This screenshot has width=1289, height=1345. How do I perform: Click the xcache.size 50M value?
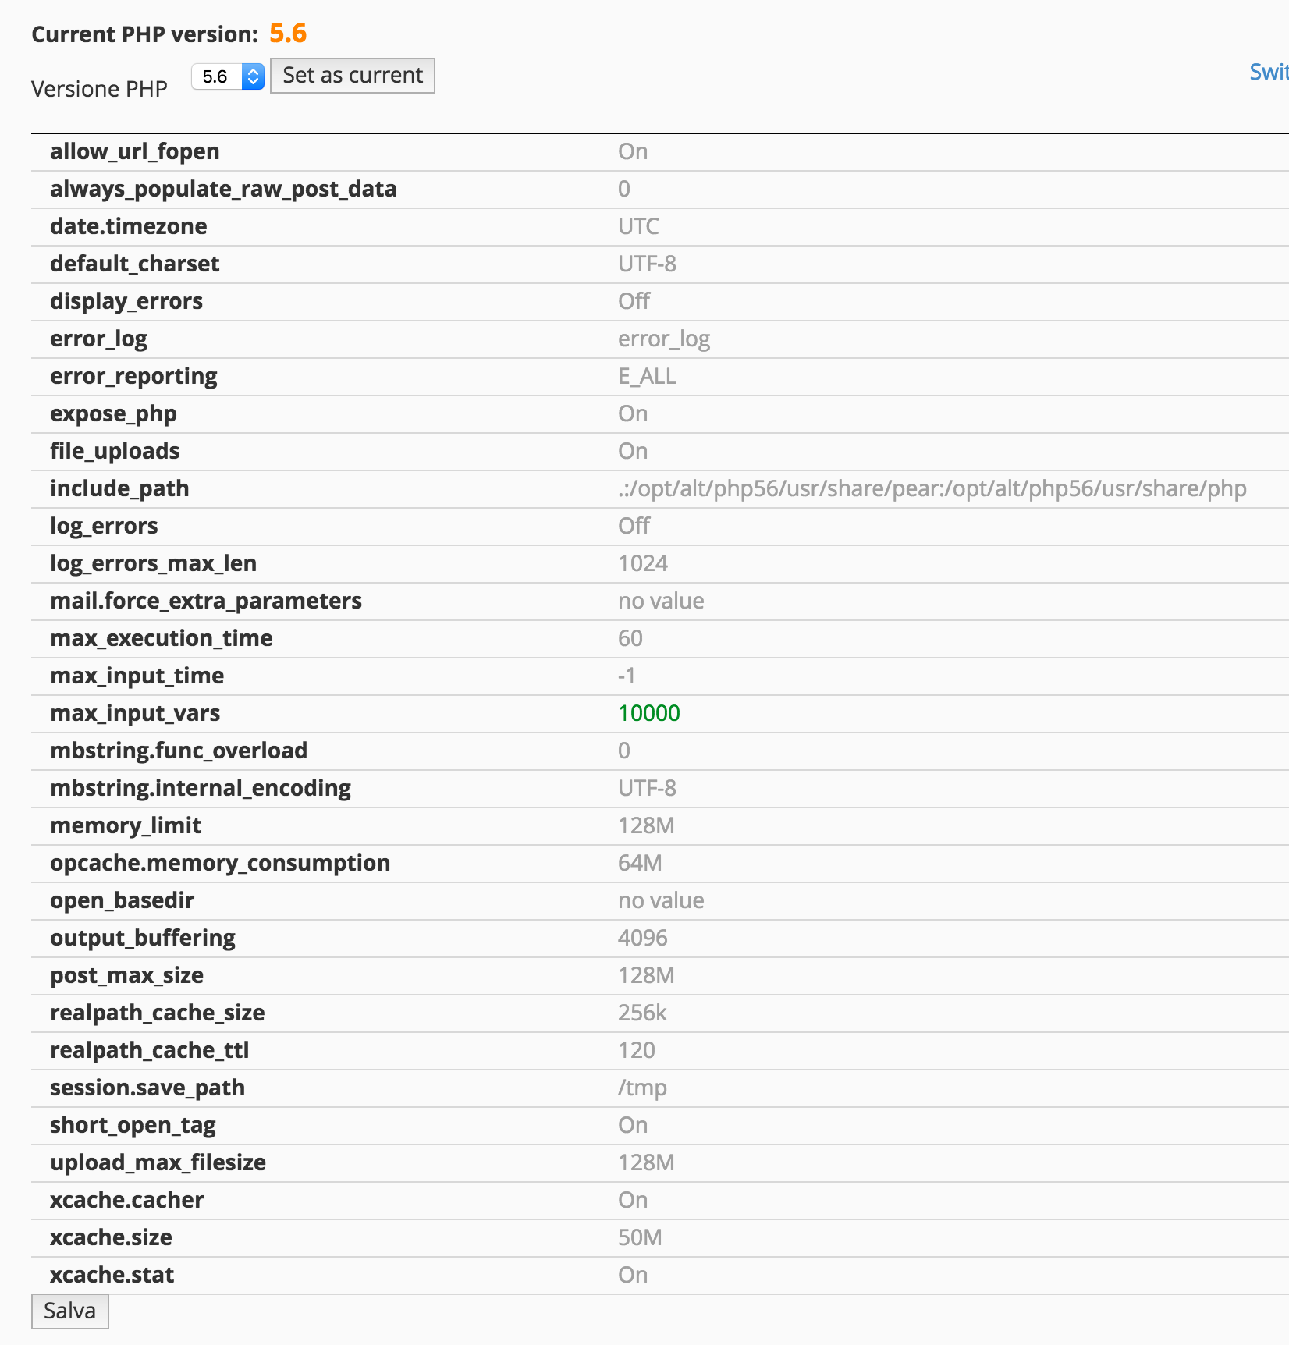pos(640,1237)
